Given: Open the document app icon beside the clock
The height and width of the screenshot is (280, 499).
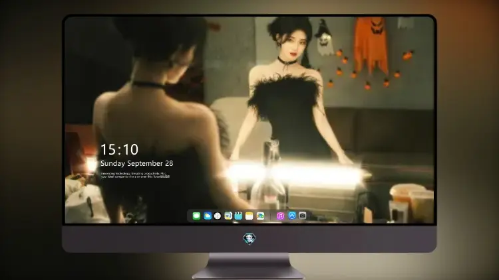Looking at the screenshot, I should click(x=228, y=216).
